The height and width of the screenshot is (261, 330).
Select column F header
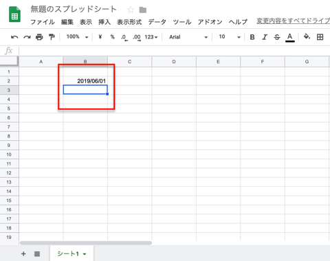tap(263, 62)
